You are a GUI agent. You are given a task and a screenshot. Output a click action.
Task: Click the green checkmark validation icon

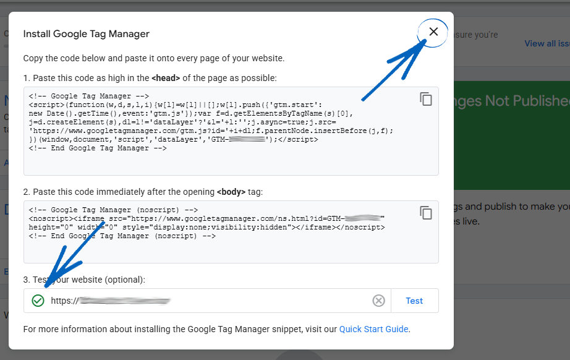pos(38,301)
